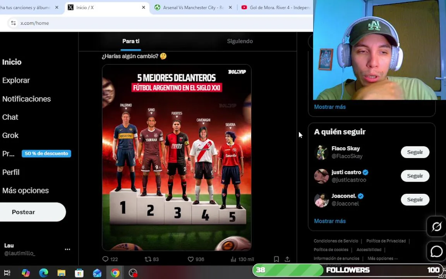Open Perfil in sidebar

[11, 172]
